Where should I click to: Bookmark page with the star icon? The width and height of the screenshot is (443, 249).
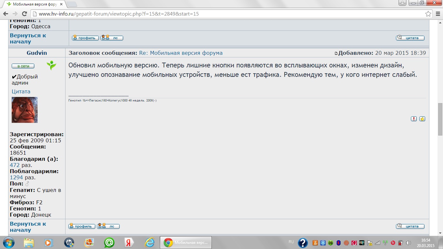[428, 14]
